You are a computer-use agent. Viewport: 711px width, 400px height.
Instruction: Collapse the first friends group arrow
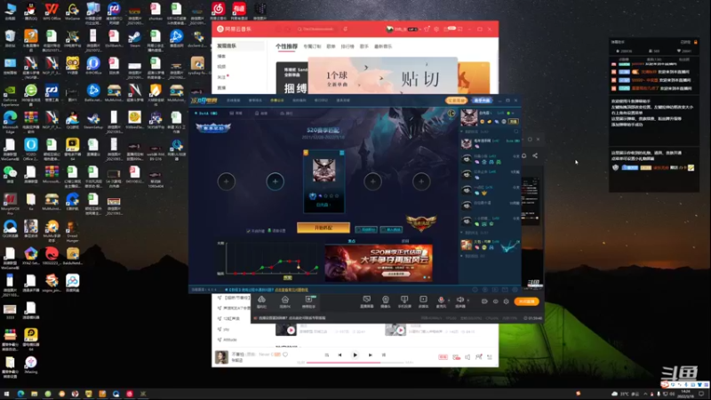click(x=462, y=132)
